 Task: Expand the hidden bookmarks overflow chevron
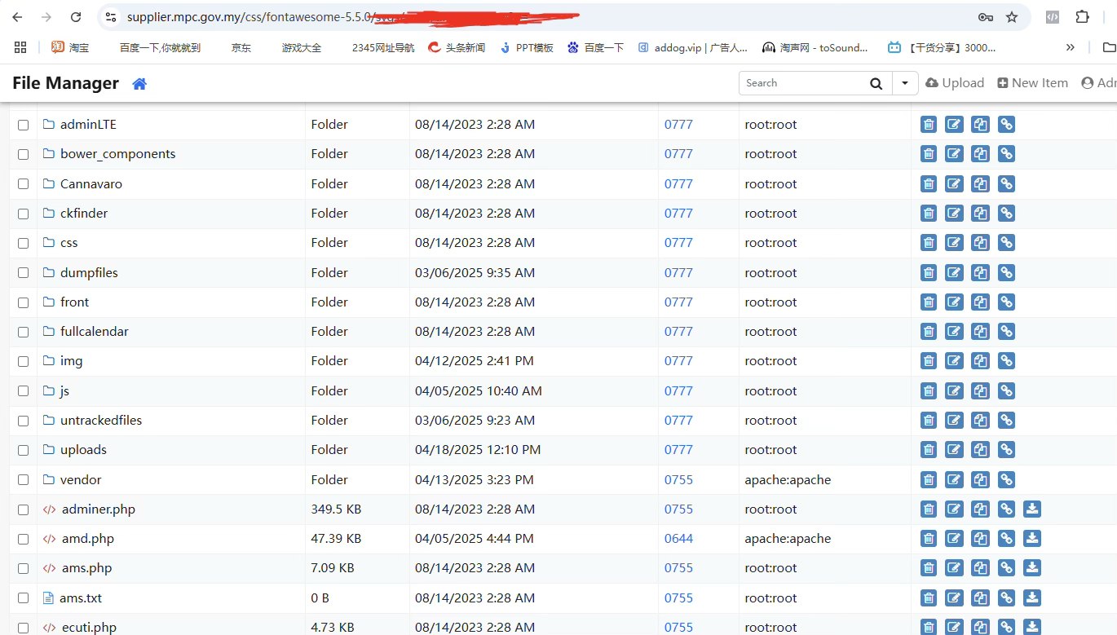[x=1071, y=47]
